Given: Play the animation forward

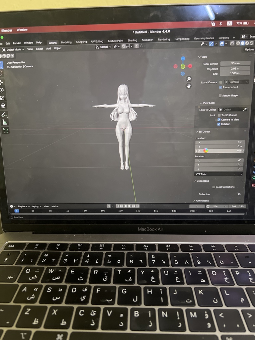Looking at the screenshot, I should click(x=129, y=206).
